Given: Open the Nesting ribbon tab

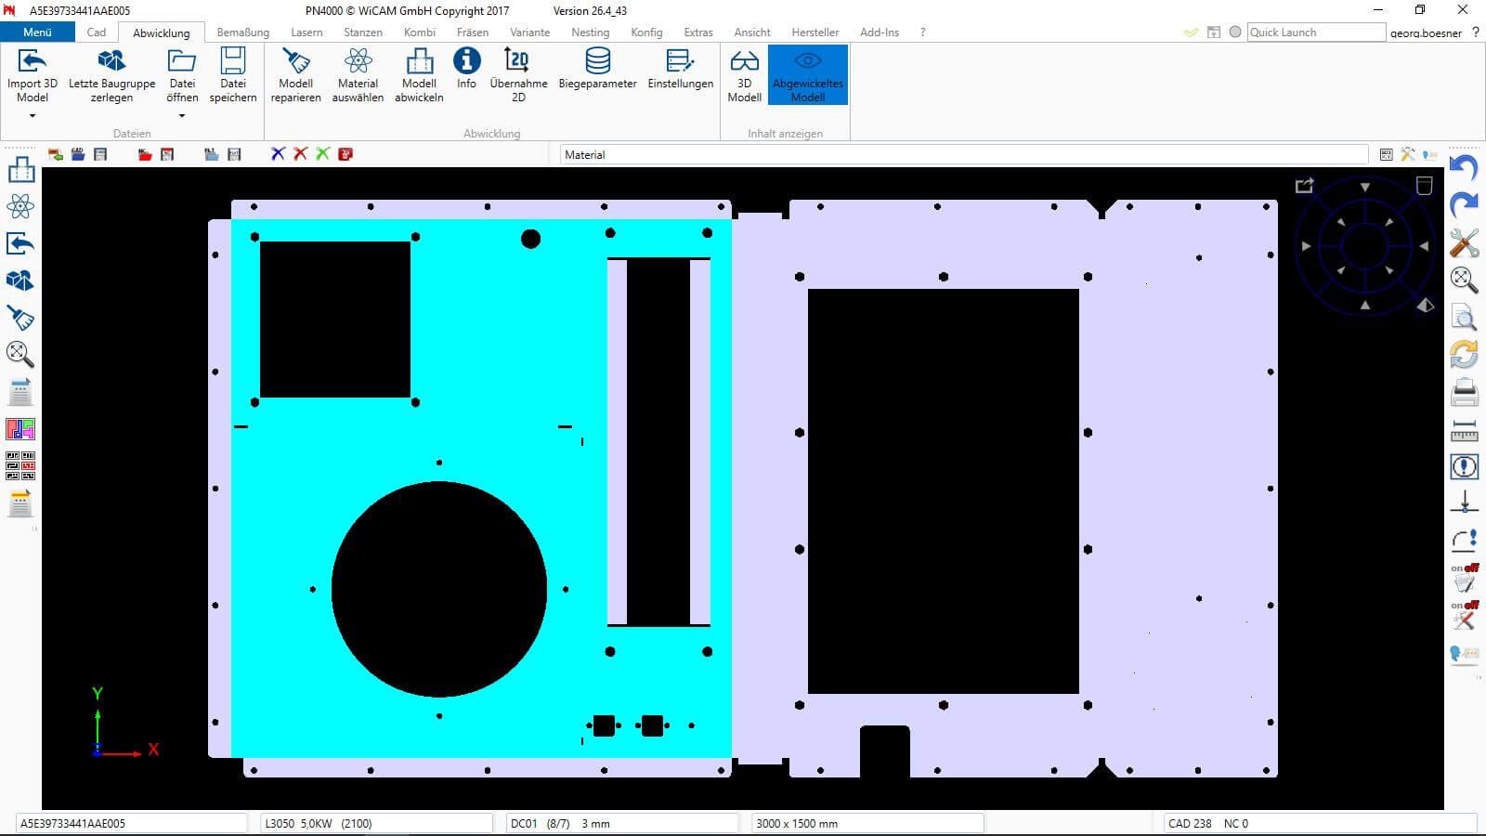Looking at the screenshot, I should 590,33.
